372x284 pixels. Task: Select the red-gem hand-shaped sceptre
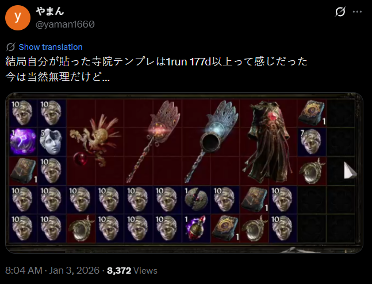(153, 142)
